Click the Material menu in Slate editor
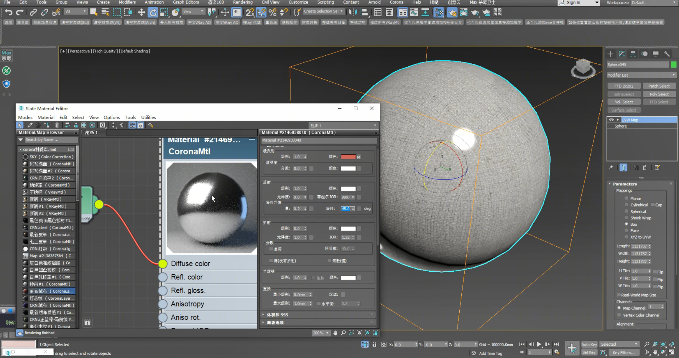679x358 pixels. point(46,117)
